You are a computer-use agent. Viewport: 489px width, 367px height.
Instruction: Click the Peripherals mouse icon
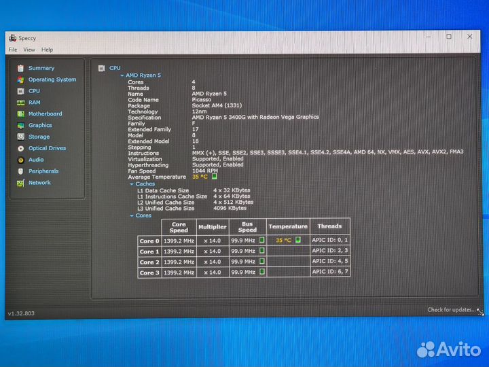point(20,171)
